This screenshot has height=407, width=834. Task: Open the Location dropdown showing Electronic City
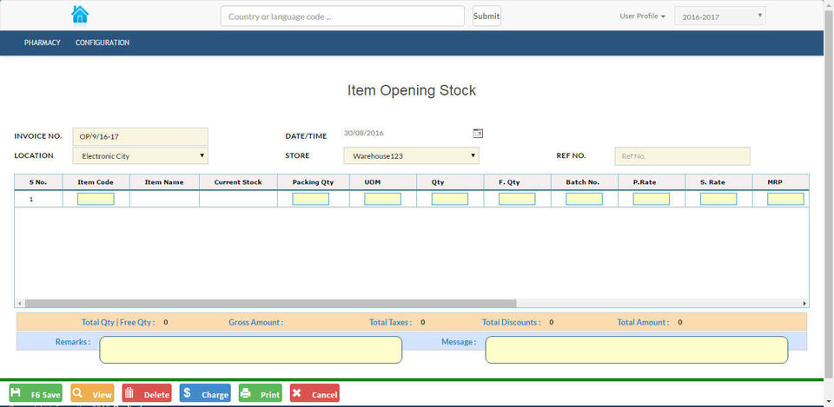pyautogui.click(x=140, y=155)
